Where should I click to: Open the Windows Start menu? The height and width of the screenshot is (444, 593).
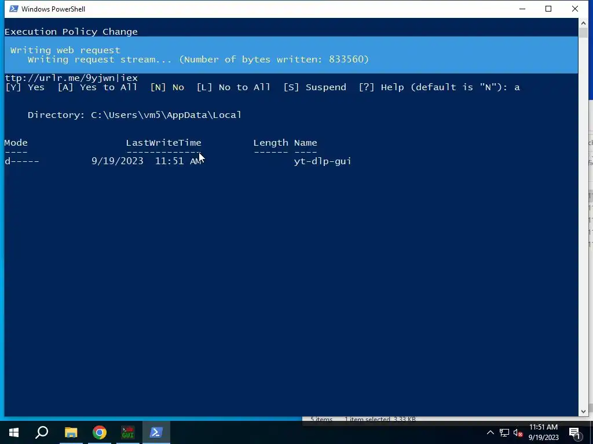tap(14, 432)
